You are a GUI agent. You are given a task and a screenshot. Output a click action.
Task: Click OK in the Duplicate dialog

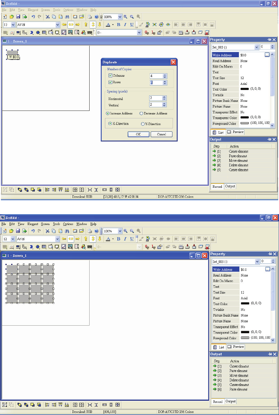[x=138, y=134]
